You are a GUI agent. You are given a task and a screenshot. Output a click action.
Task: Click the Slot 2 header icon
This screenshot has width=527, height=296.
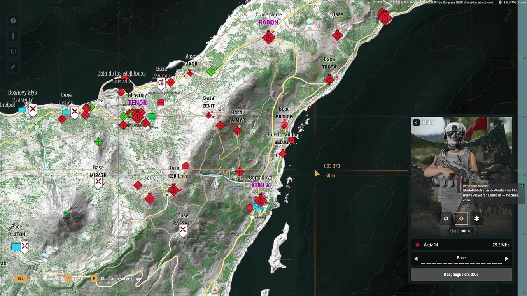[x=416, y=123]
